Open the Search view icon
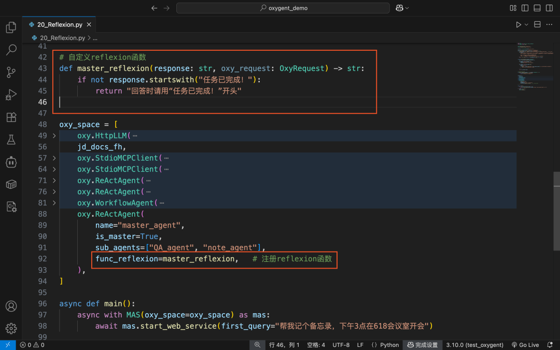The image size is (560, 350). pyautogui.click(x=11, y=50)
